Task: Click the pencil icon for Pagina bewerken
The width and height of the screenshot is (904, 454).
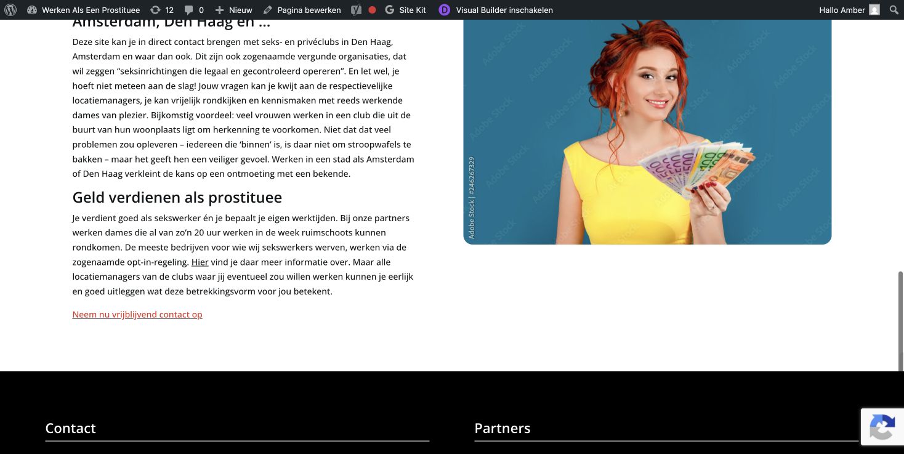Action: click(x=267, y=10)
